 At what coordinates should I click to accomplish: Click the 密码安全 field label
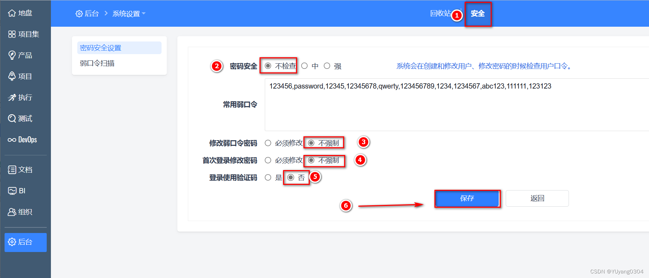[x=243, y=66]
